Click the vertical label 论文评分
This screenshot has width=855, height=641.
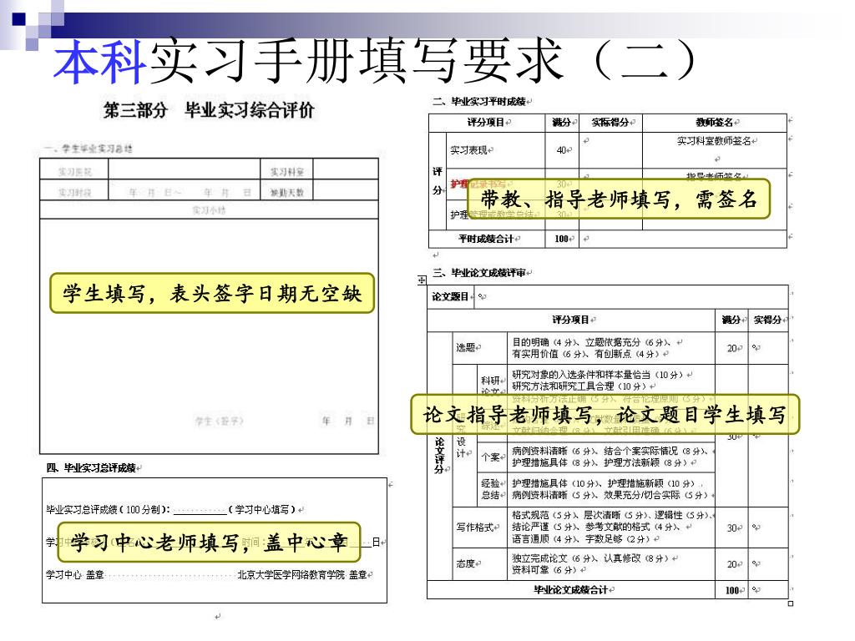[x=439, y=455]
